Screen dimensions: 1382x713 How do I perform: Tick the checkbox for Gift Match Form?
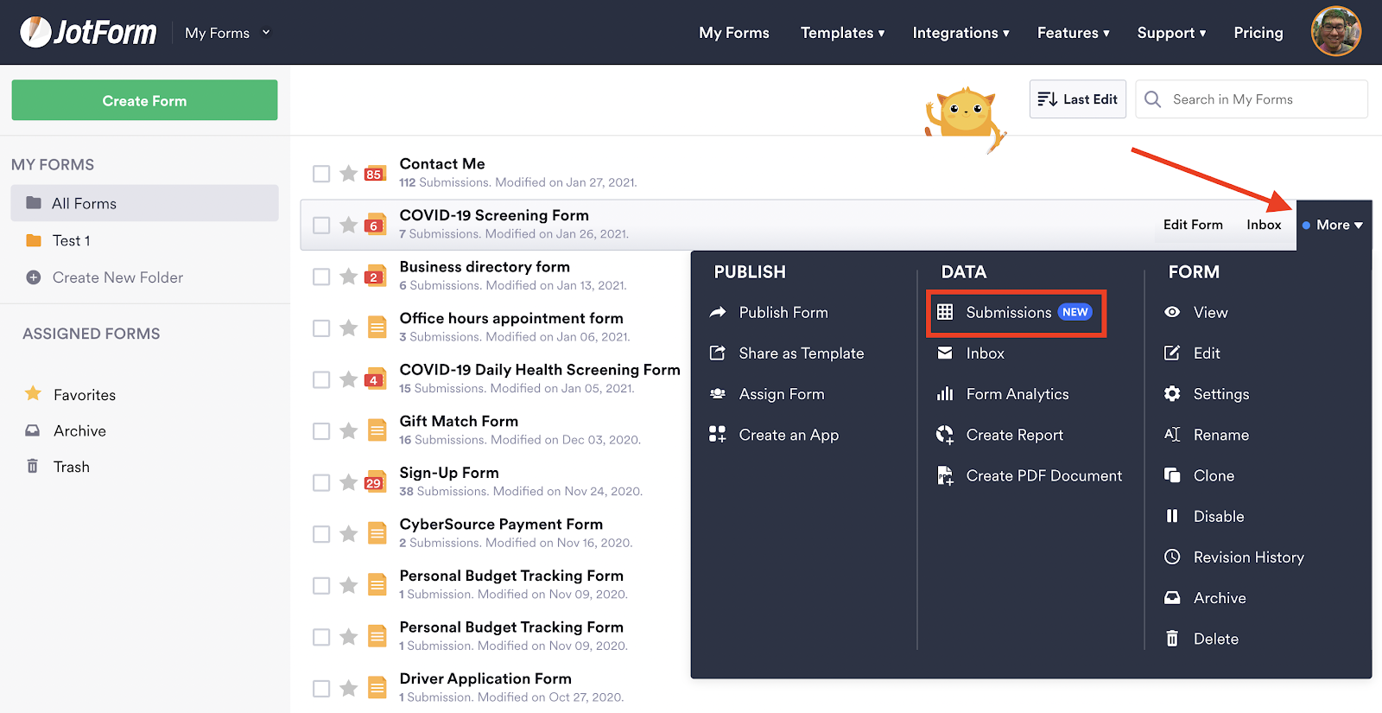point(321,431)
